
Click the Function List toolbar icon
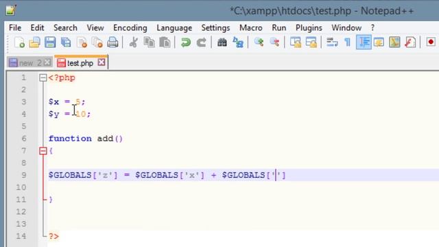click(410, 43)
